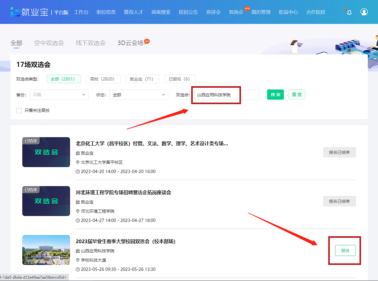Open 高级搜索 in the top navigation
The height and width of the screenshot is (281, 378).
161,12
